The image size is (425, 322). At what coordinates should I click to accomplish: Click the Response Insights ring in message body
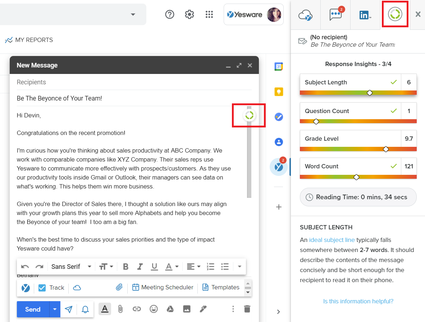249,116
